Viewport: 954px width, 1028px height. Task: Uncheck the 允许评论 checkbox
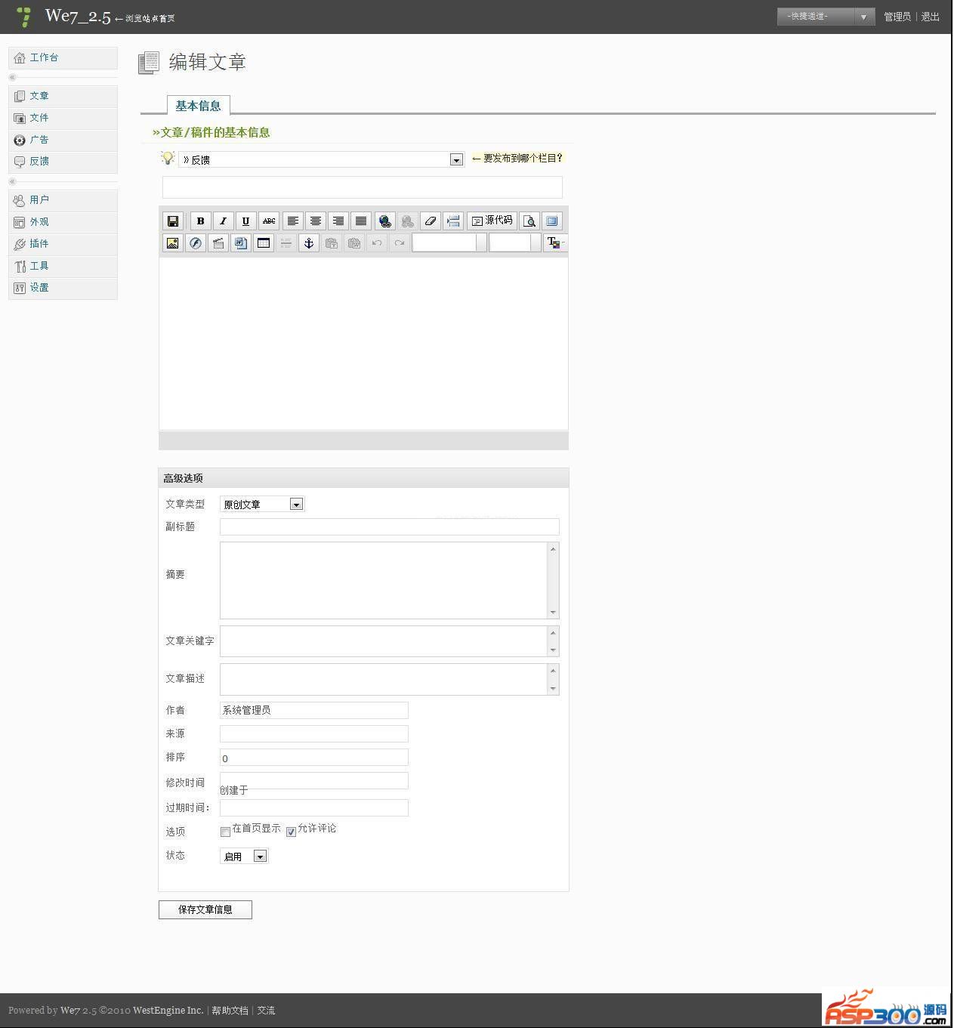(291, 832)
